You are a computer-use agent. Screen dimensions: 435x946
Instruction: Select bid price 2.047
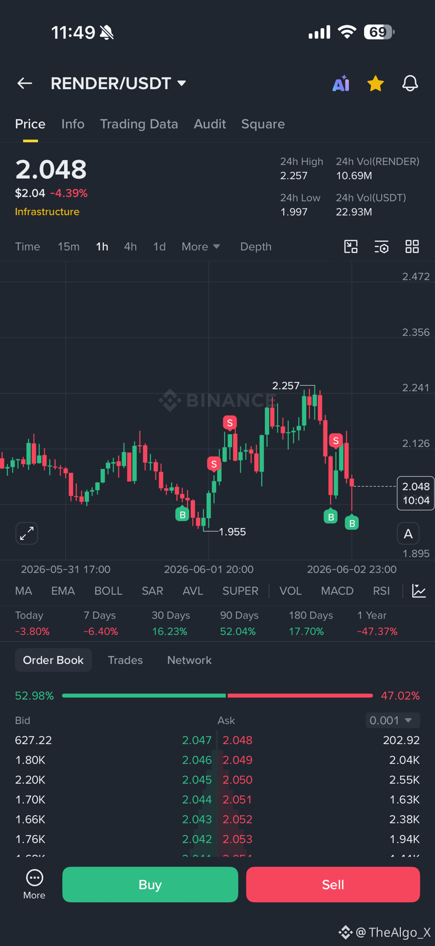coord(197,740)
